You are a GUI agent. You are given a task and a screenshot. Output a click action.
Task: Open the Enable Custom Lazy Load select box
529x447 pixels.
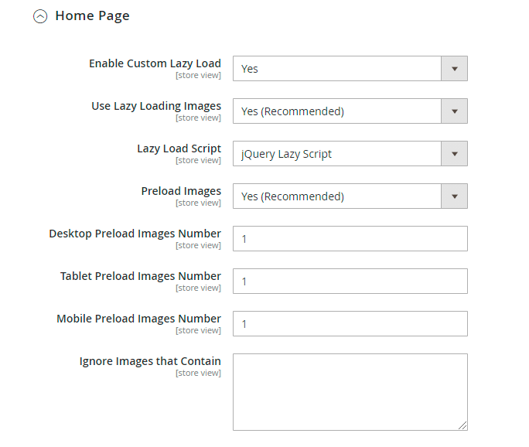337,69
